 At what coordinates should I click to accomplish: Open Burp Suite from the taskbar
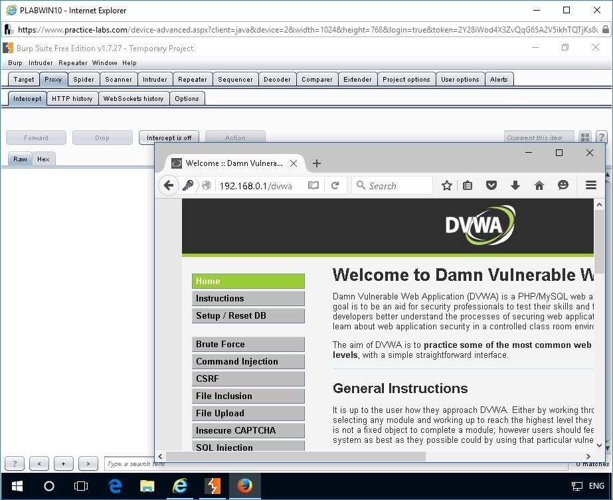tap(213, 486)
